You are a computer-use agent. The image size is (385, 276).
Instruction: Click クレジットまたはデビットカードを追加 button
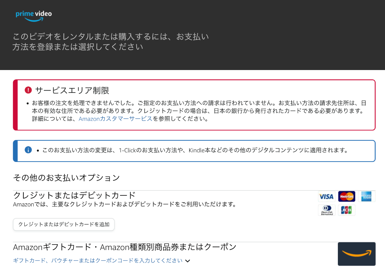(x=64, y=224)
